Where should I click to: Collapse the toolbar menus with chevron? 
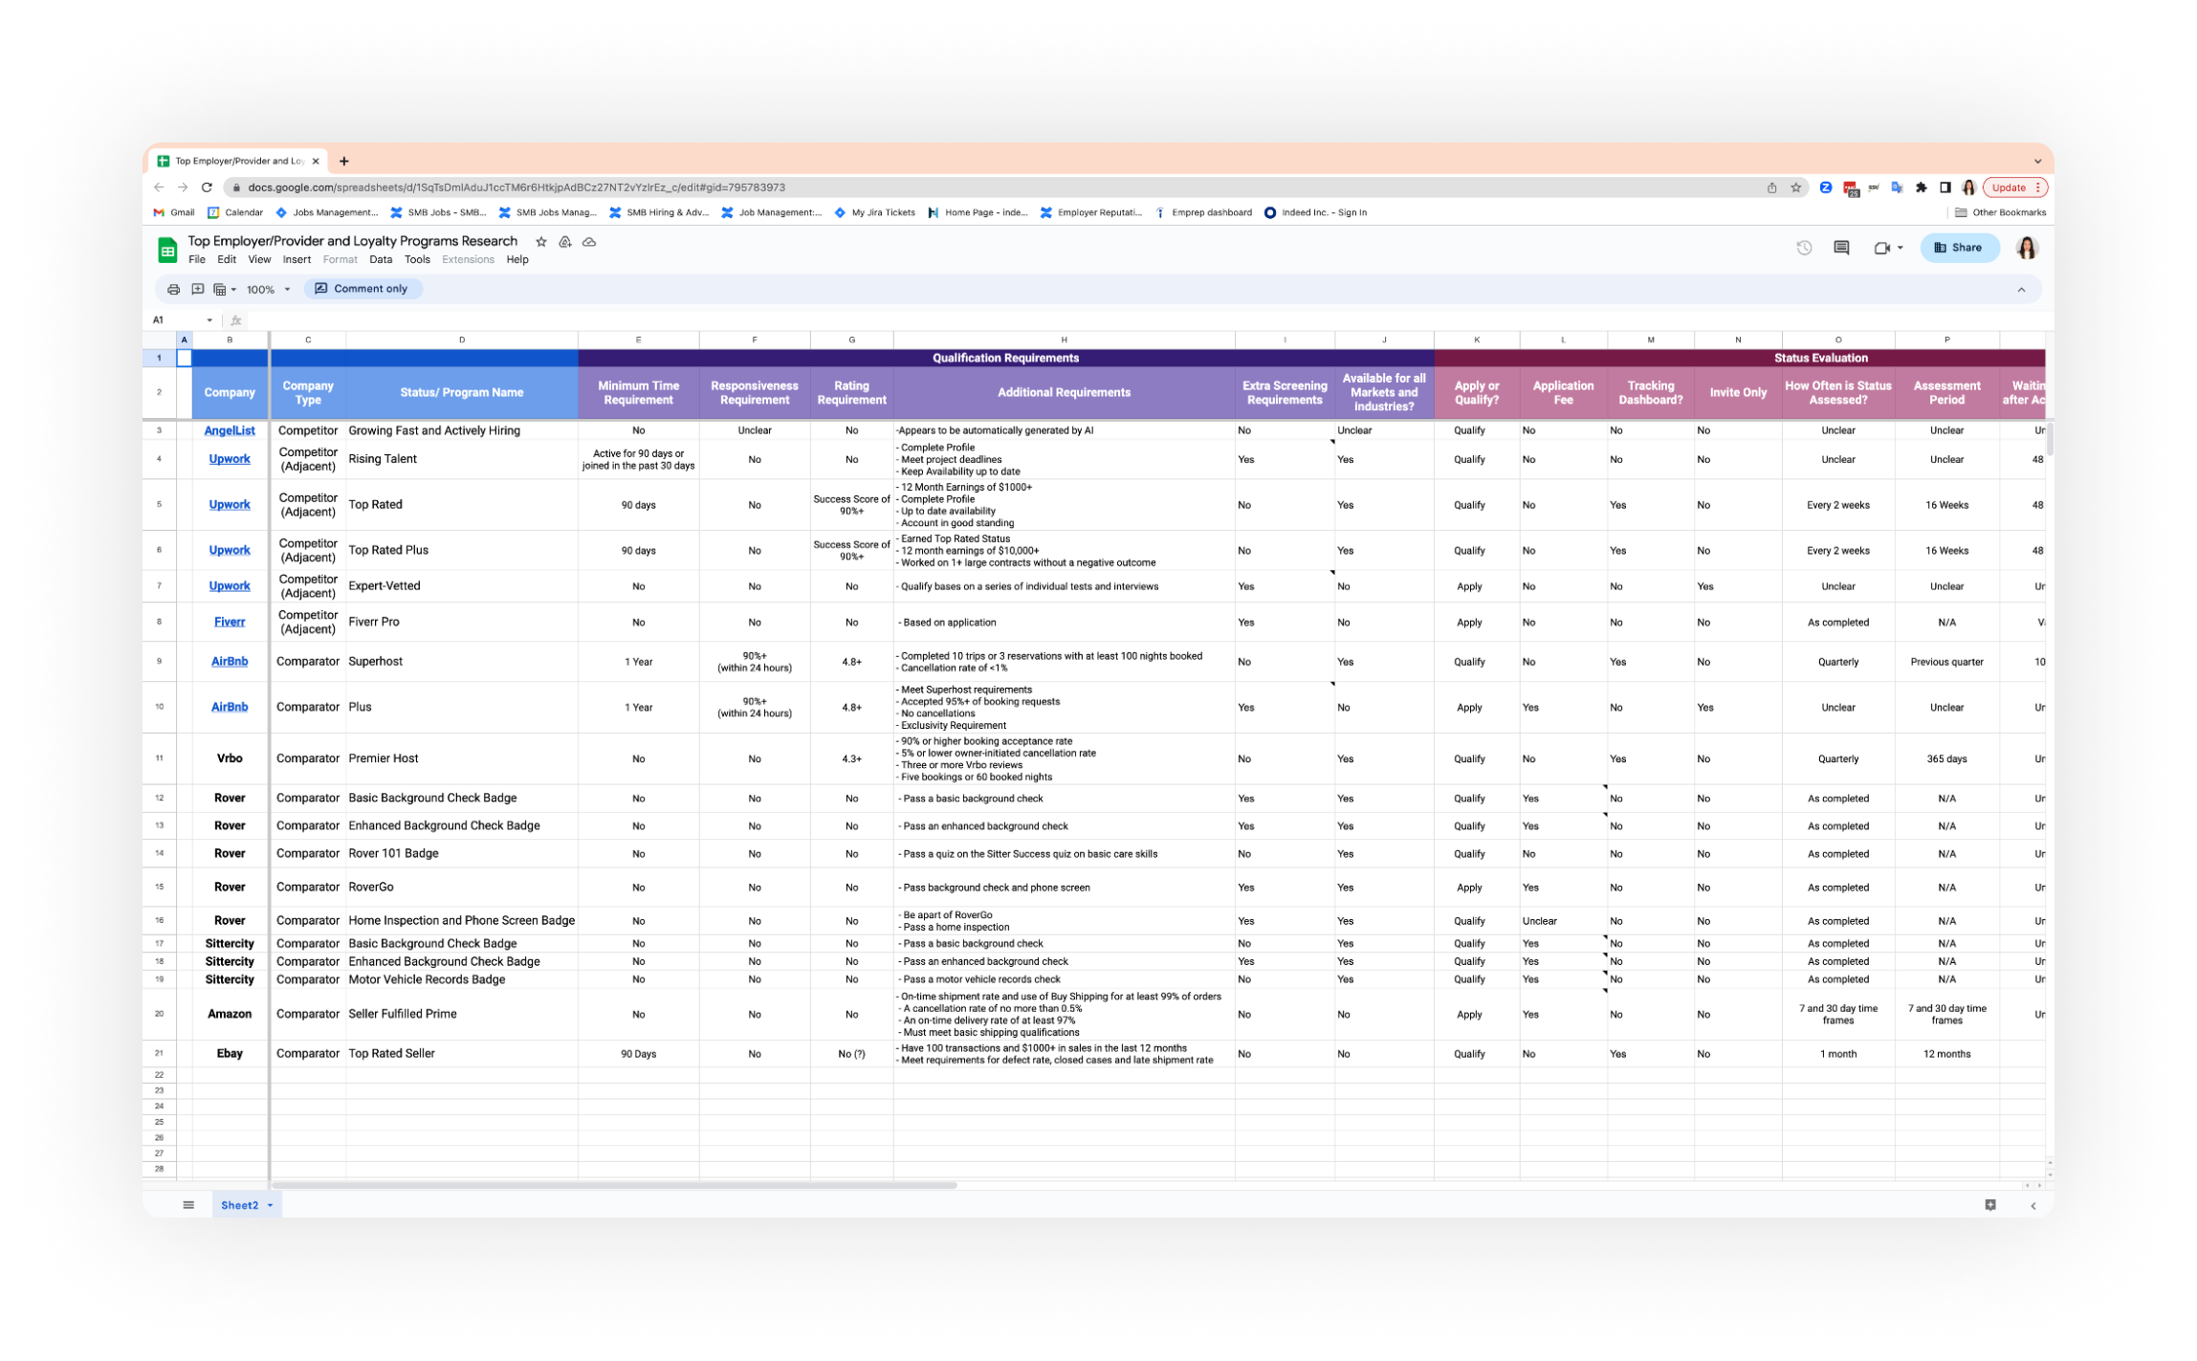(2021, 290)
